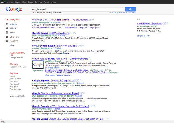The width and height of the screenshot is (174, 123).
Task: Click +1 button beside Google Directory result
Action: pyautogui.click(x=81, y=93)
